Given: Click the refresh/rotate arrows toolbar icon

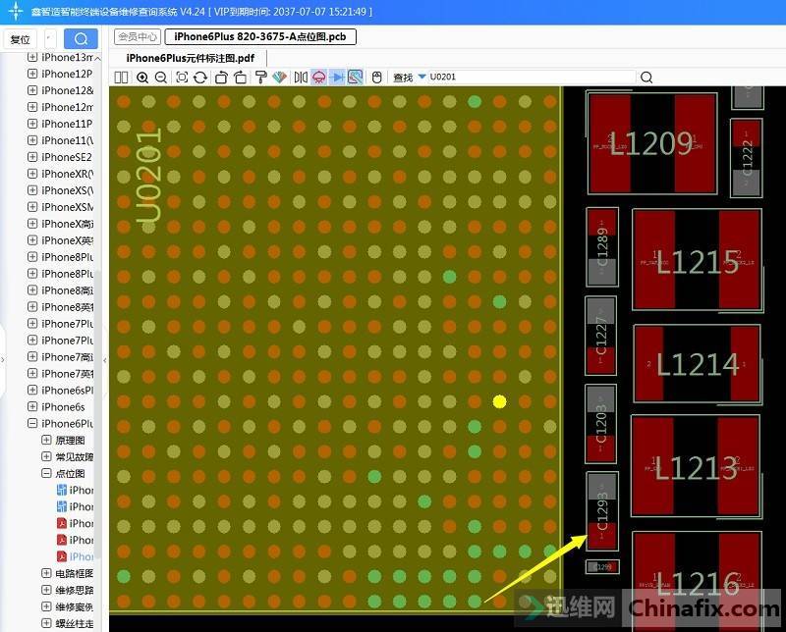Looking at the screenshot, I should 199,78.
